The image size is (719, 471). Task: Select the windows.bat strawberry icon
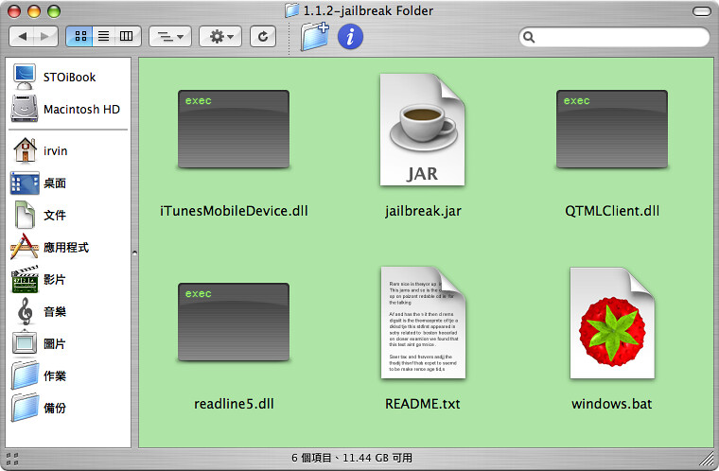(611, 324)
